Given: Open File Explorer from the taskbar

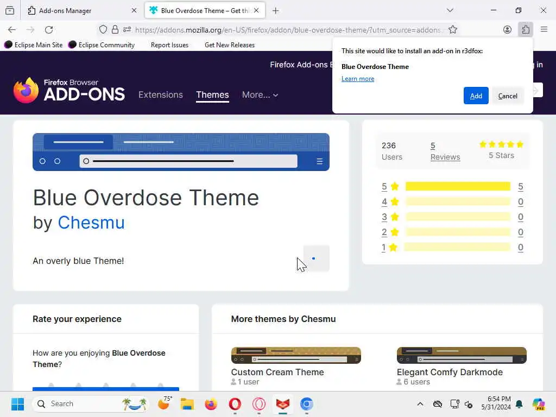Looking at the screenshot, I should [187, 404].
